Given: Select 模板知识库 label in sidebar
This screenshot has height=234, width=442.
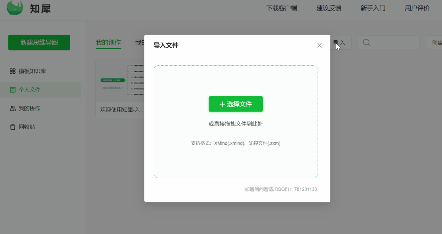Looking at the screenshot, I should (x=32, y=71).
